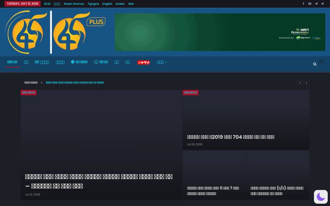Toggle dark mode with moon button
Viewport: 330px width, 206px height.
(x=321, y=197)
